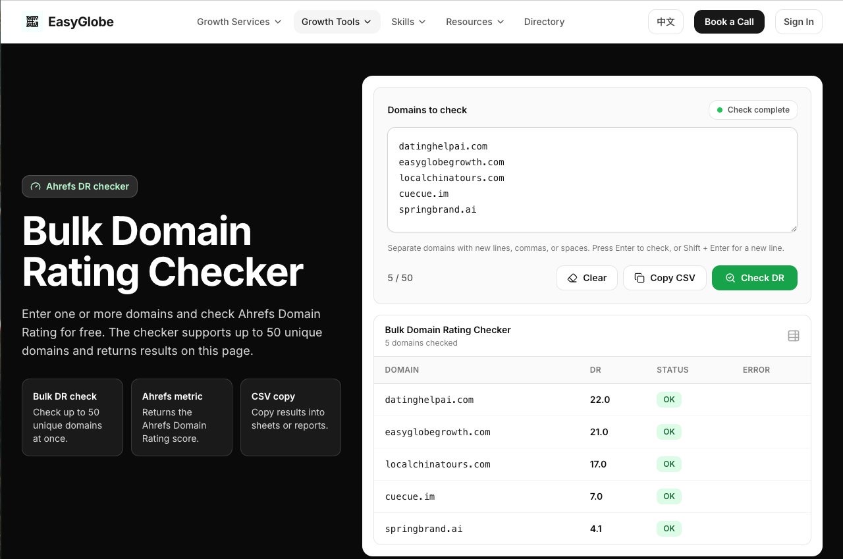
Task: Expand the Growth Services menu
Action: click(239, 22)
